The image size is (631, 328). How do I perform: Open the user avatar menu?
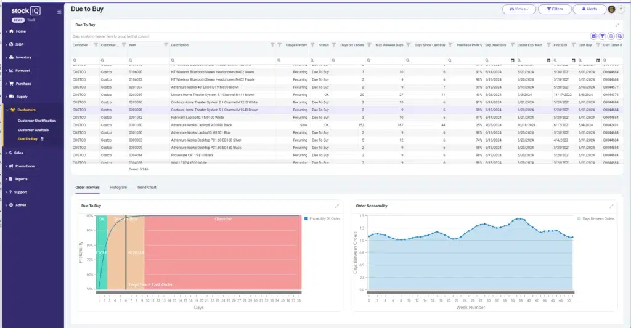pyautogui.click(x=611, y=9)
